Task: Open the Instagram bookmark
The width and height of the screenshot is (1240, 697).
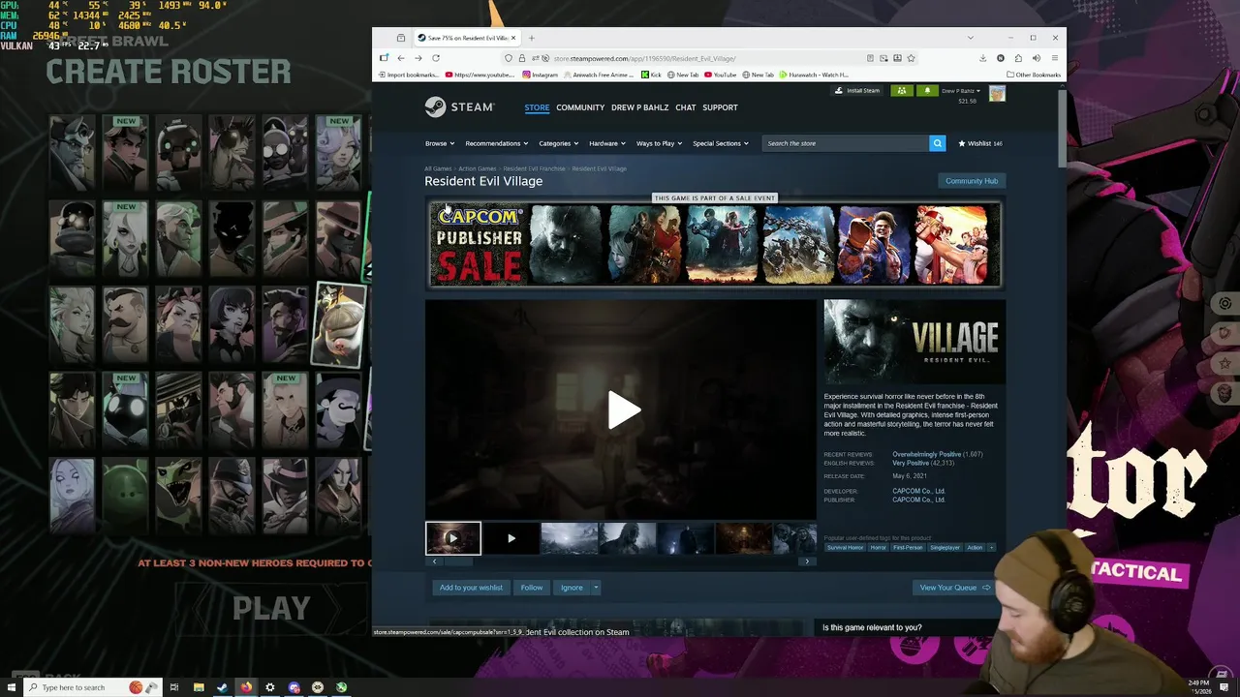Action: tap(541, 75)
